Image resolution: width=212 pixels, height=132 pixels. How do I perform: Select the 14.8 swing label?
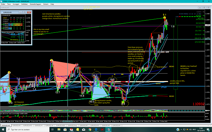[82, 96]
